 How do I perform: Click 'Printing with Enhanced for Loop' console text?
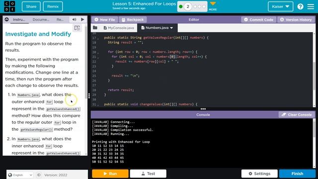121,142
